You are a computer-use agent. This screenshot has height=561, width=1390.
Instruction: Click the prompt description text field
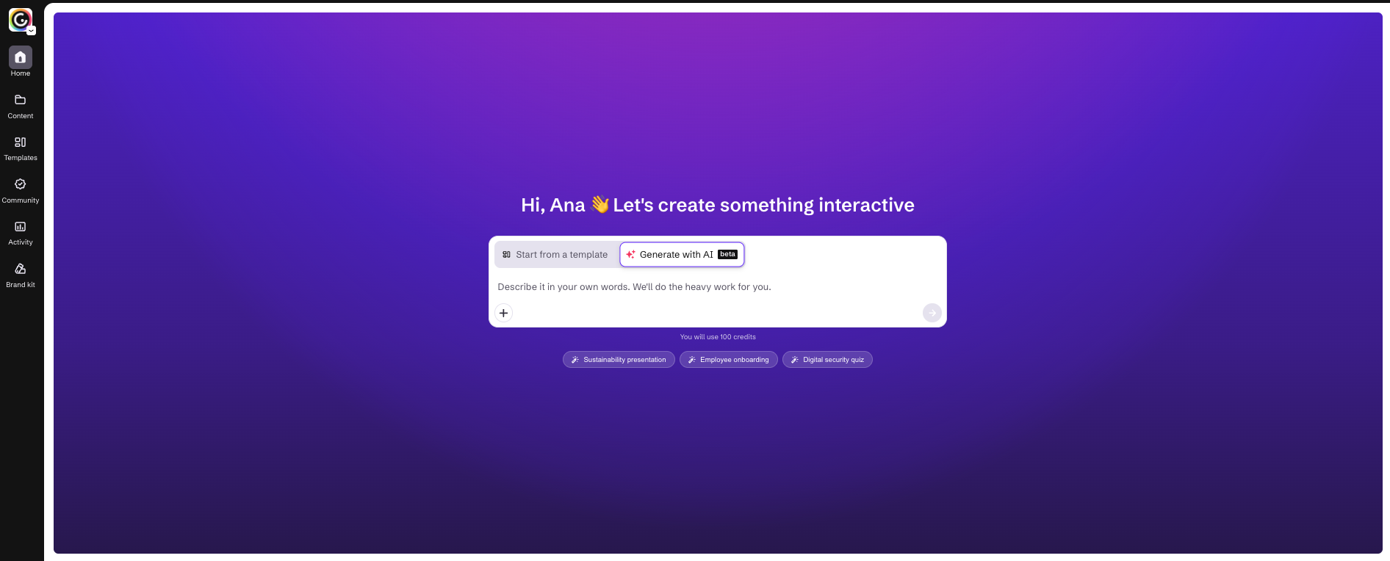pos(716,287)
